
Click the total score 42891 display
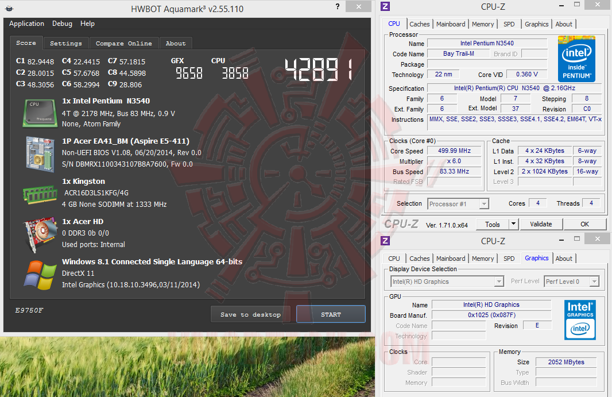coord(319,70)
